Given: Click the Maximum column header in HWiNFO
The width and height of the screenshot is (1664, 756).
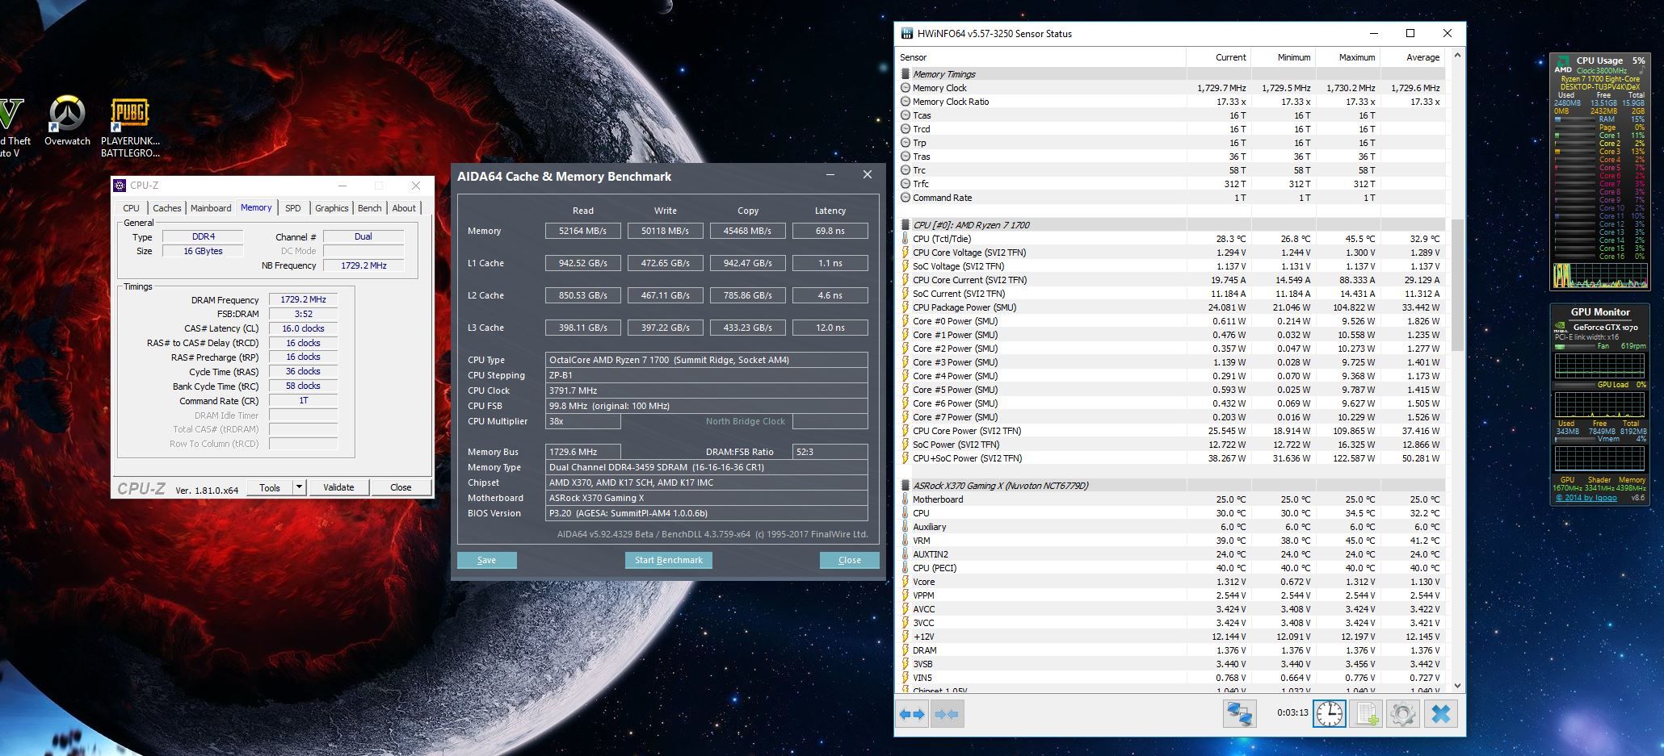Looking at the screenshot, I should 1347,57.
